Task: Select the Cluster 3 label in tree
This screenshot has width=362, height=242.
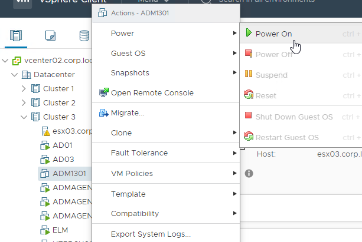Action: 59,117
